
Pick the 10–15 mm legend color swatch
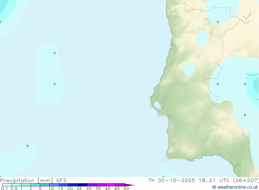[x=54, y=185]
